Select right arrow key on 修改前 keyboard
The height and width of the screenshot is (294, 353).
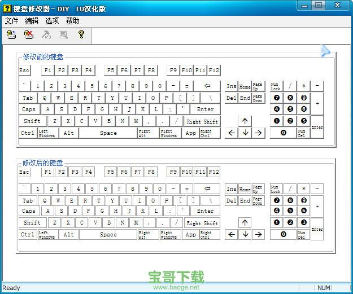pos(259,133)
